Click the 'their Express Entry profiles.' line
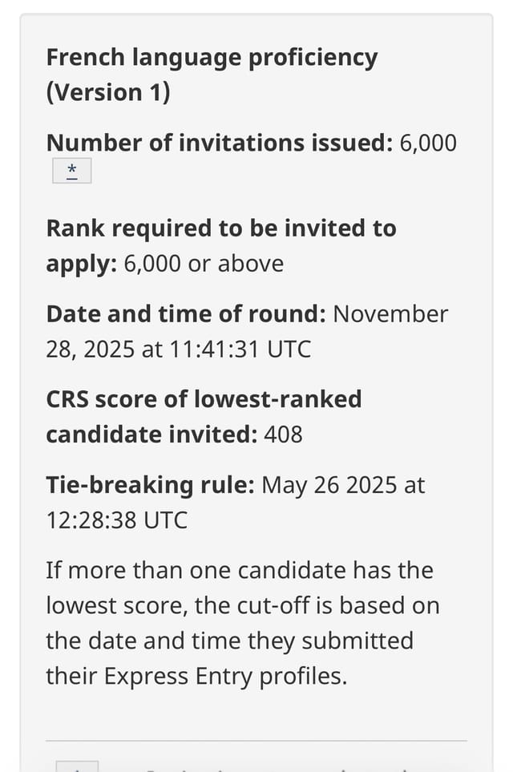This screenshot has width=513, height=772. click(197, 677)
